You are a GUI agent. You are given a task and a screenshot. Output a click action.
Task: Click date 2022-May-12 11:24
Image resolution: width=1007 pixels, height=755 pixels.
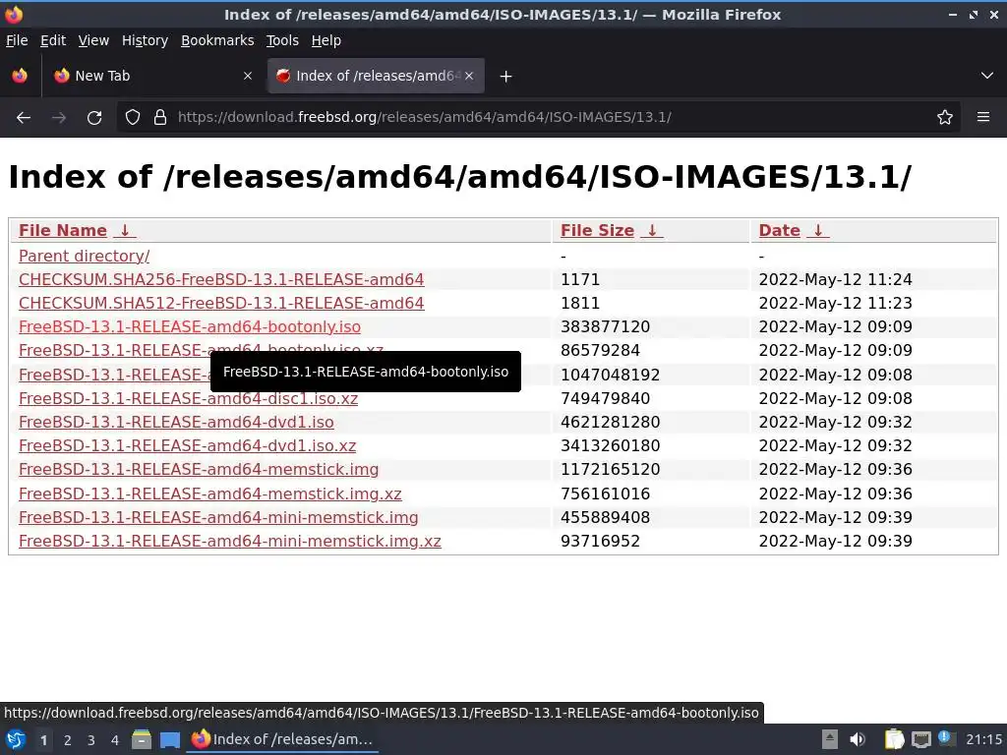pyautogui.click(x=835, y=279)
